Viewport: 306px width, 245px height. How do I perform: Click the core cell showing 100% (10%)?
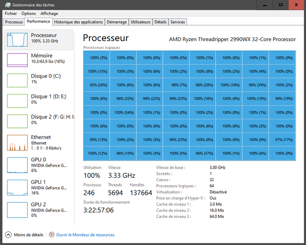click(x=256, y=99)
